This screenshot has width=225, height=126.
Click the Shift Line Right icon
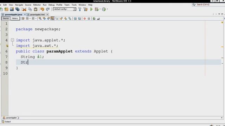[79, 19]
